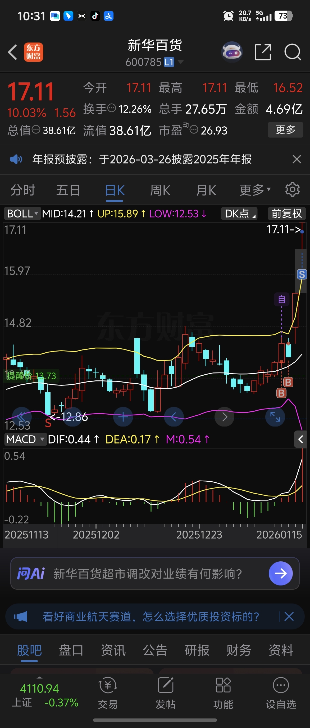Tap the lower red B buy marker
This screenshot has height=728, width=310.
(x=281, y=393)
